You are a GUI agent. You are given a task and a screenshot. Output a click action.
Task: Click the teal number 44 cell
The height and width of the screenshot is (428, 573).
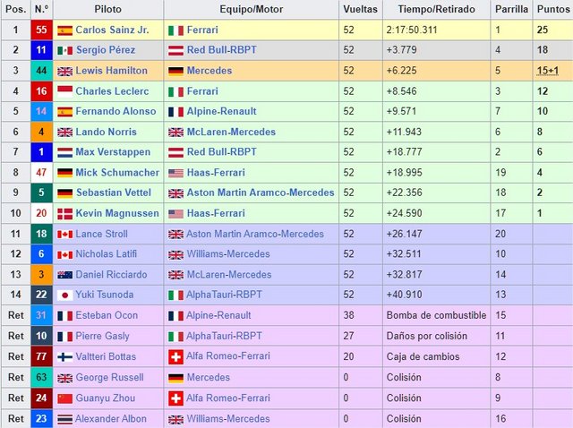click(42, 71)
